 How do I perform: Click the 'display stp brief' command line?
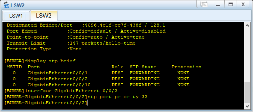click(x=40, y=61)
